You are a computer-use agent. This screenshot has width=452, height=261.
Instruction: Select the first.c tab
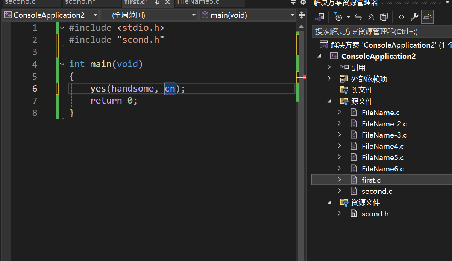point(136,2)
